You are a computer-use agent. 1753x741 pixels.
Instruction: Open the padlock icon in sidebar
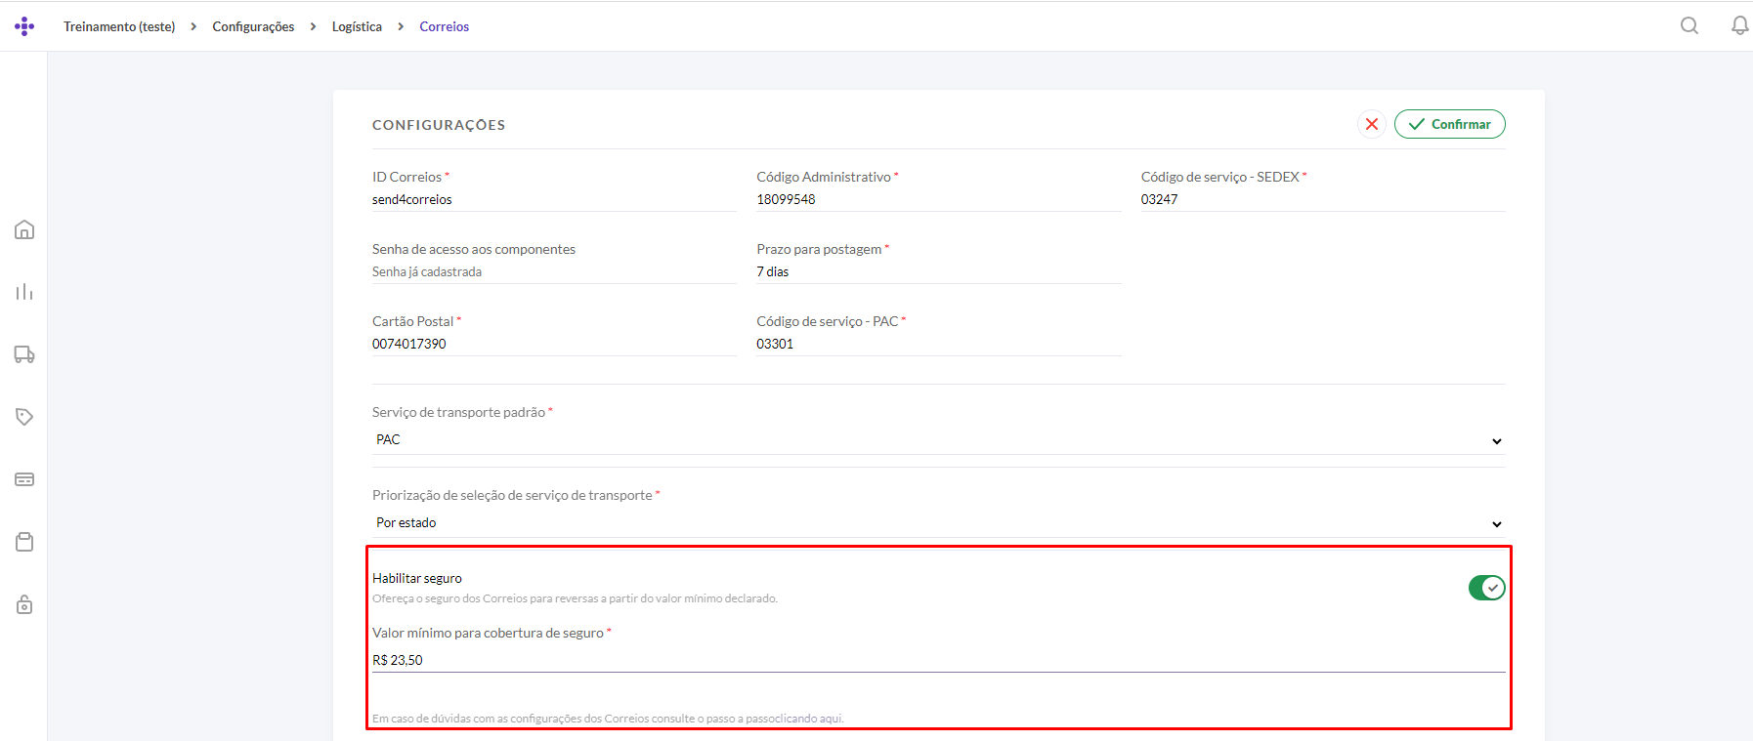[24, 604]
